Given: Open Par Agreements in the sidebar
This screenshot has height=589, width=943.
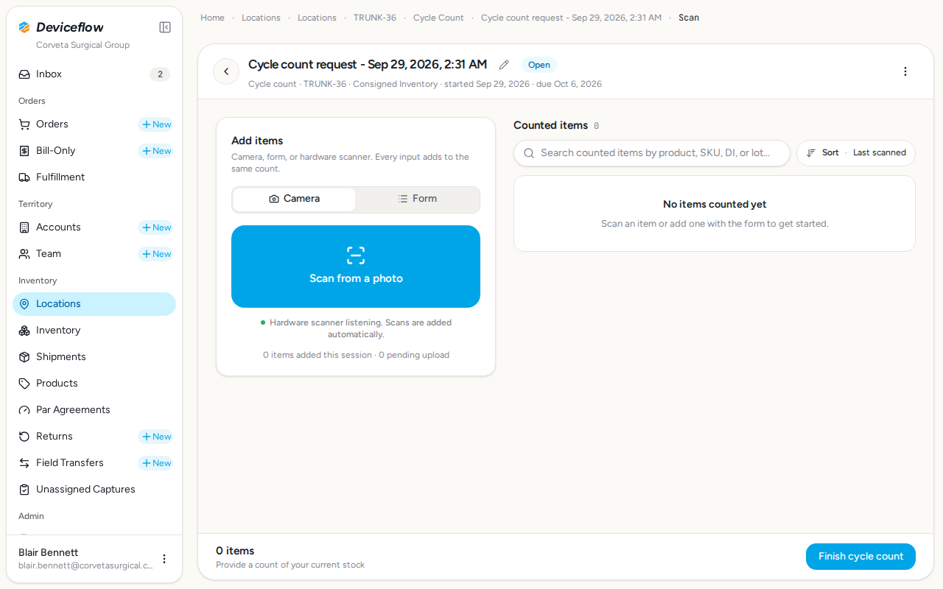Looking at the screenshot, I should [x=94, y=410].
